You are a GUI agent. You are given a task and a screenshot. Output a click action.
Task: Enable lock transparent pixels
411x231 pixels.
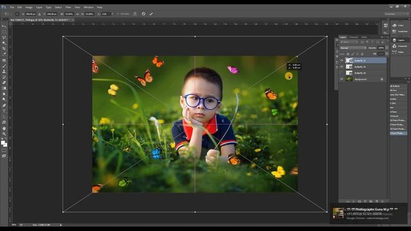348,54
